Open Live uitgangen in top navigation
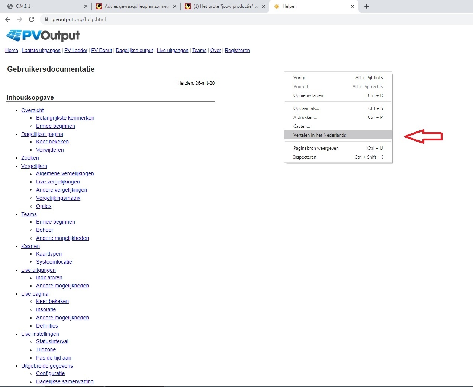 [x=173, y=51]
